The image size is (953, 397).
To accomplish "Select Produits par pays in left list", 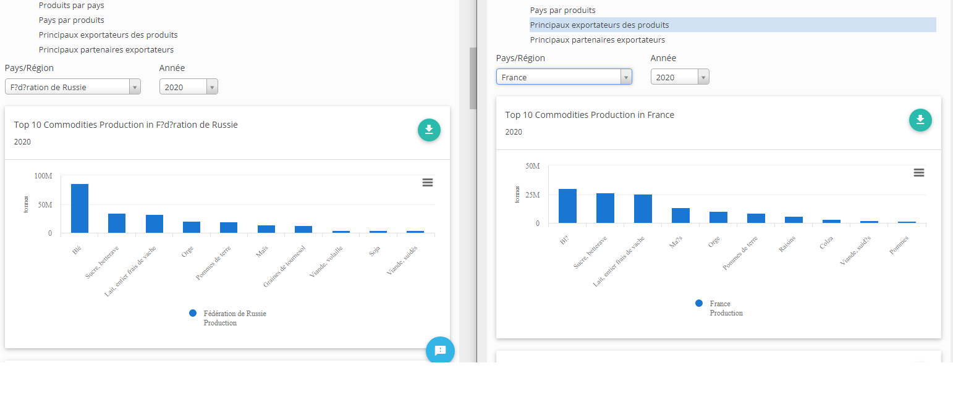I will 72,5.
